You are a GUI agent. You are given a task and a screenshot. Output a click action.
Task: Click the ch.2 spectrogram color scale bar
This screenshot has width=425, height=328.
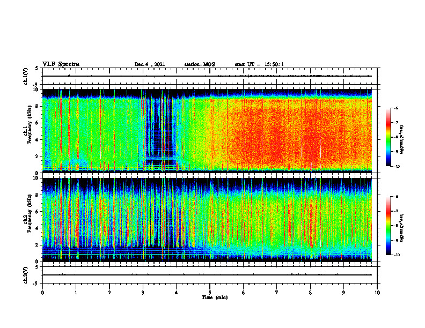(389, 226)
